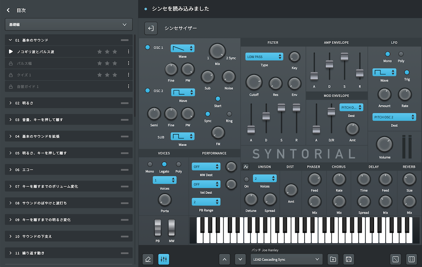Select Mono in the VOICES section
Screen dimensions: 422x267
click(150, 164)
